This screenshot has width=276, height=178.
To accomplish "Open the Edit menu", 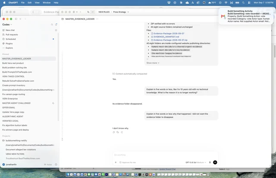I will tap(30, 3).
